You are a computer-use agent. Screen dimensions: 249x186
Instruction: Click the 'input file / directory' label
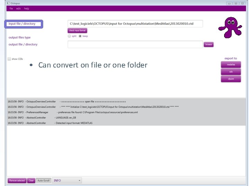[22, 24]
